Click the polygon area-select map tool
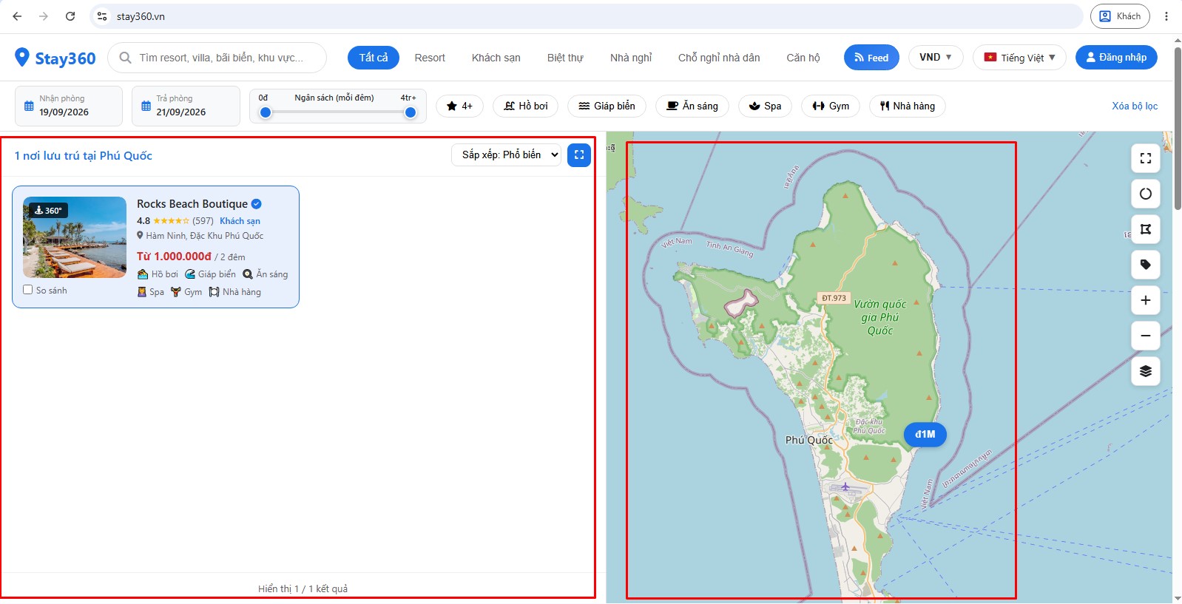The image size is (1182, 604). (1146, 229)
